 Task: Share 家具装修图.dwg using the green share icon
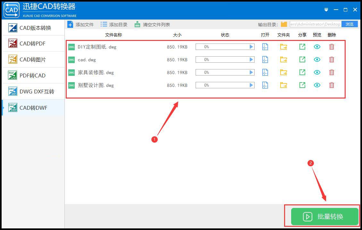tap(302, 72)
